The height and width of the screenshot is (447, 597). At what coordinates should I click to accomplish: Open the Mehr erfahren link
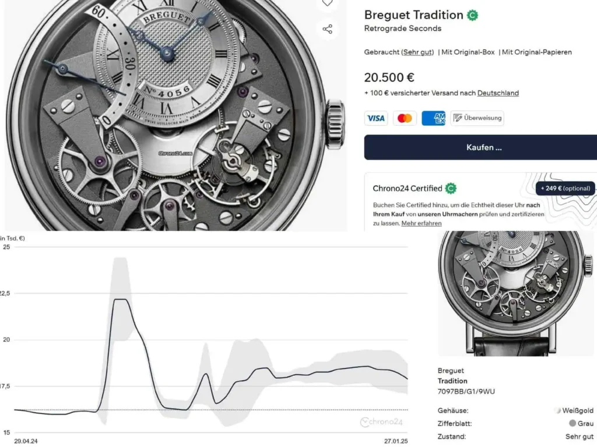(421, 223)
